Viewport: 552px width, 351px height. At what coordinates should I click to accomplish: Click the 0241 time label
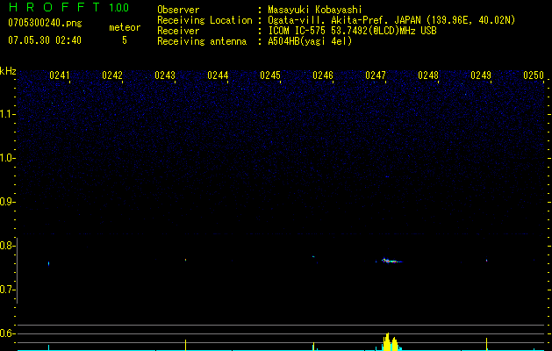click(60, 75)
